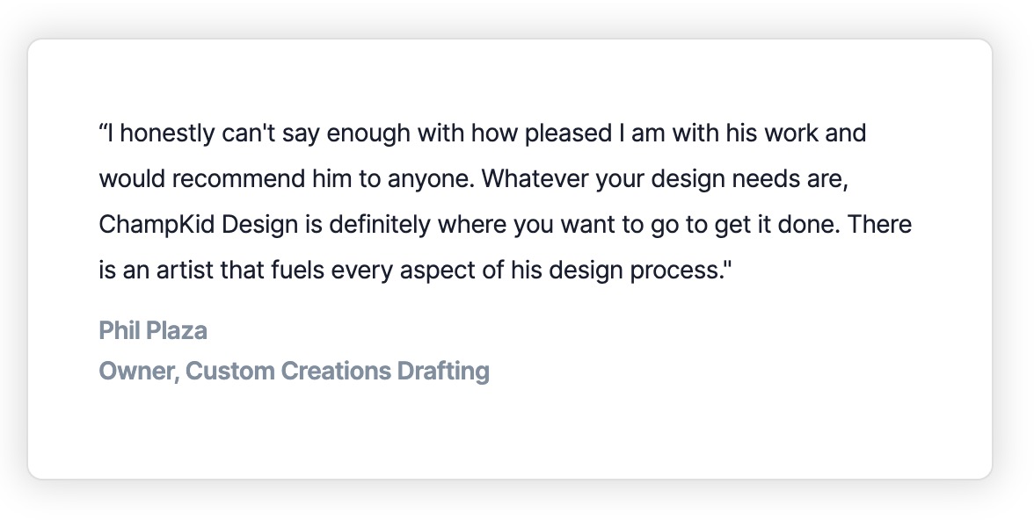Click the word "Plaza" in the author name
The height and width of the screenshot is (520, 1034).
178,331
